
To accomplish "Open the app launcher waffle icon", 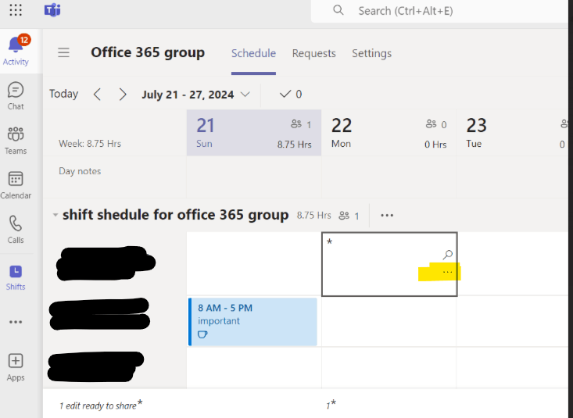I will 16,10.
